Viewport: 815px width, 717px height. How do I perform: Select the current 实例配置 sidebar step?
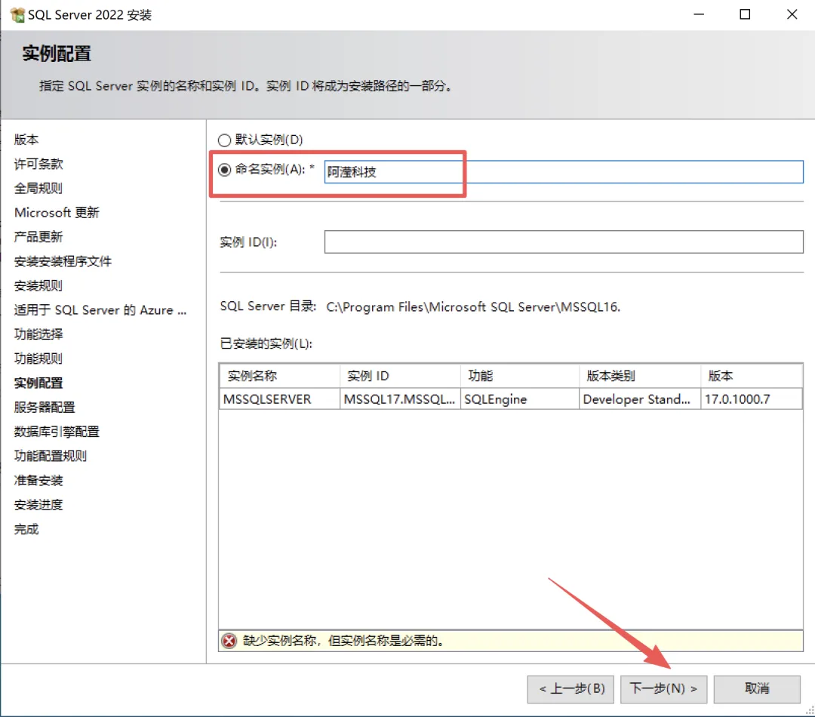point(38,383)
